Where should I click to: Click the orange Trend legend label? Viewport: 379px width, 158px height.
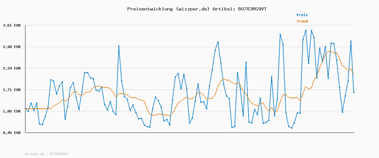302,21
